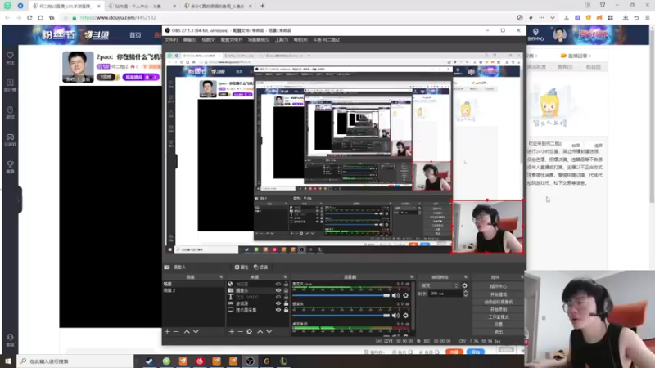Open the Douyu 排行榜 ranking sidebar icon
Screen dimensions: 655x368
[x=10, y=83]
